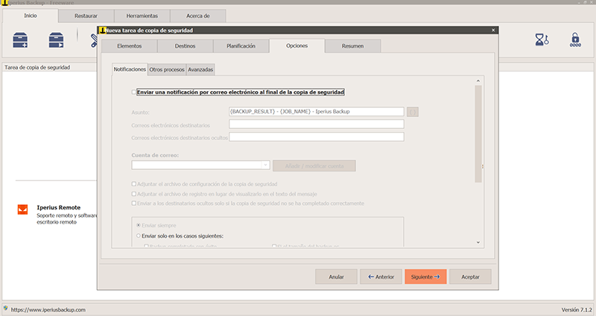Click the Iperius Remote heading text
Viewport: 596px width, 316px height.
59,207
